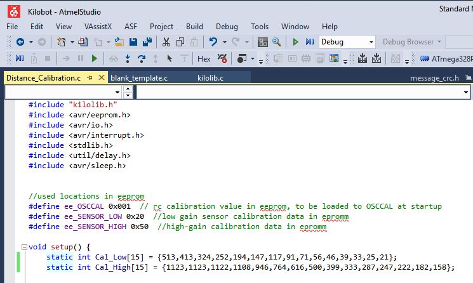473x283 pixels.
Task: Collapse the void setup() code block
Action: point(24,247)
